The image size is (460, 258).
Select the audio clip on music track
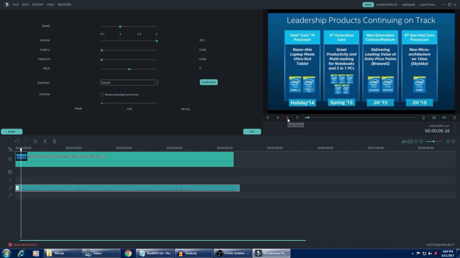click(128, 188)
